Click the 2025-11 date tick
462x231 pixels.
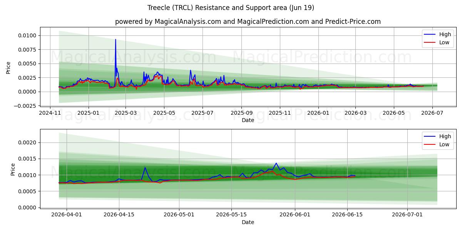click(x=280, y=113)
